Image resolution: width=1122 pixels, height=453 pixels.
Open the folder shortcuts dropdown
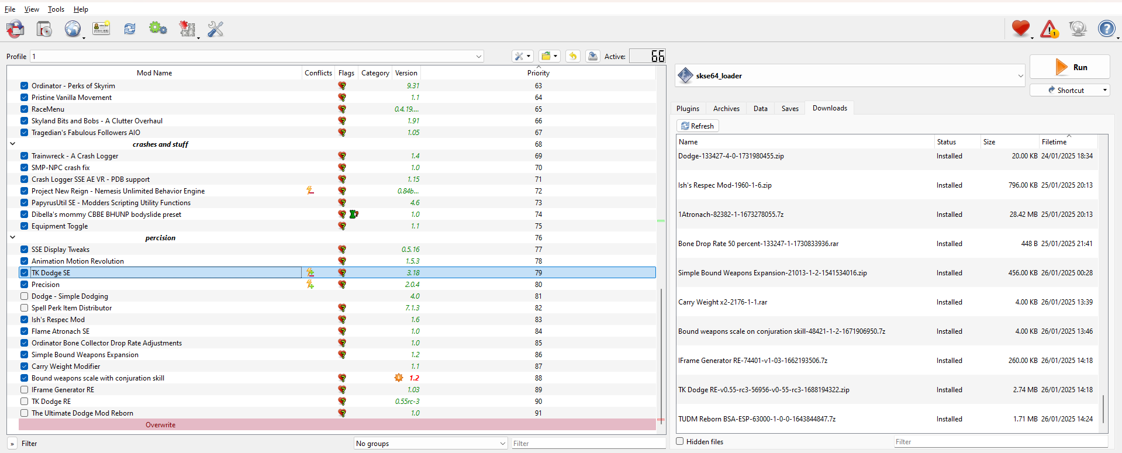[x=549, y=56]
